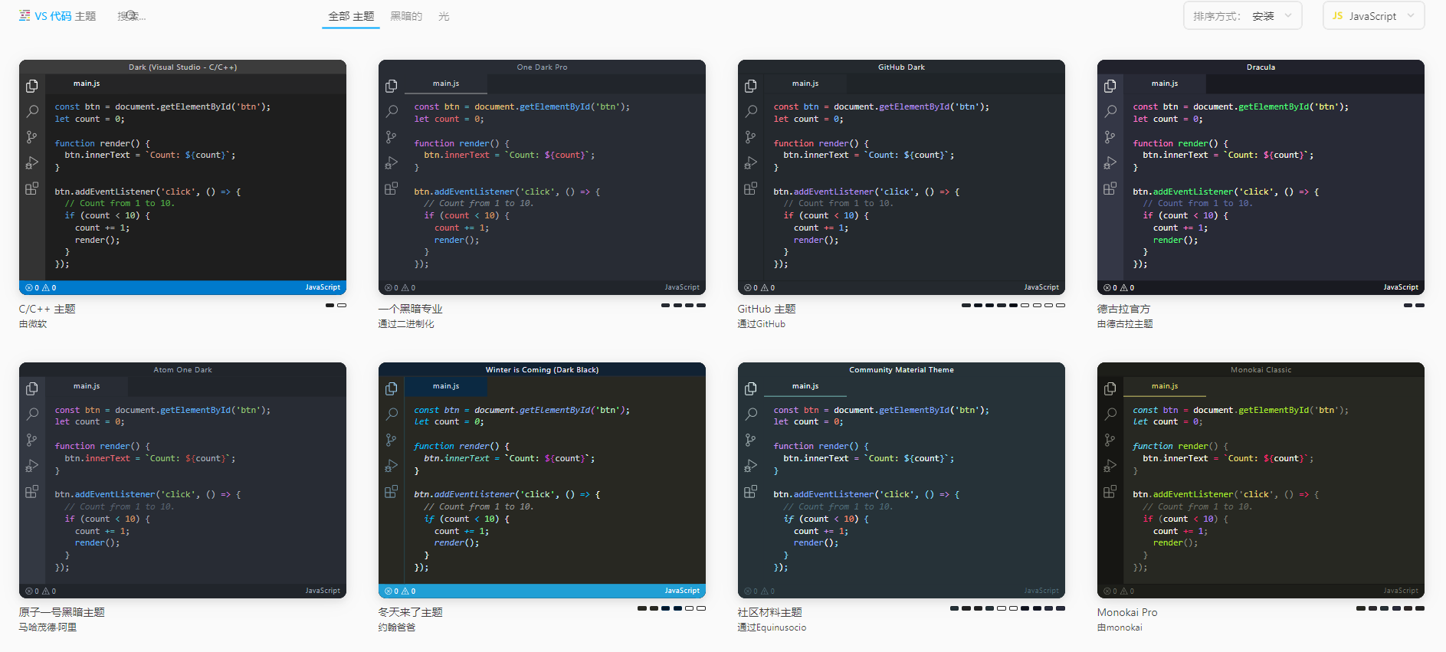Click the Winter is Coming (Dark Black) title bar
The height and width of the screenshot is (652, 1446).
(542, 369)
